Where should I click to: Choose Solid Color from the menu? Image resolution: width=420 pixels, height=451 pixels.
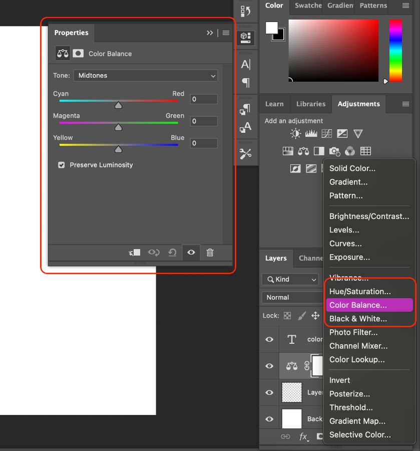pyautogui.click(x=369, y=168)
